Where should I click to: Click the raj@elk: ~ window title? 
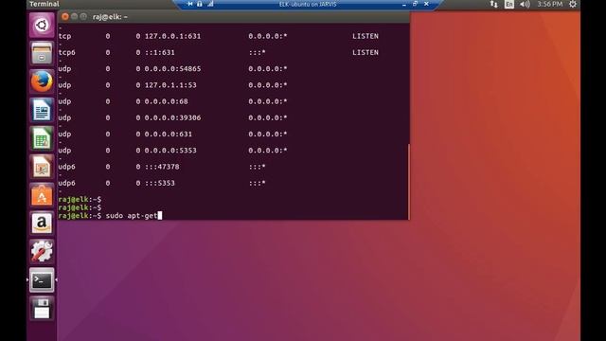tap(110, 17)
